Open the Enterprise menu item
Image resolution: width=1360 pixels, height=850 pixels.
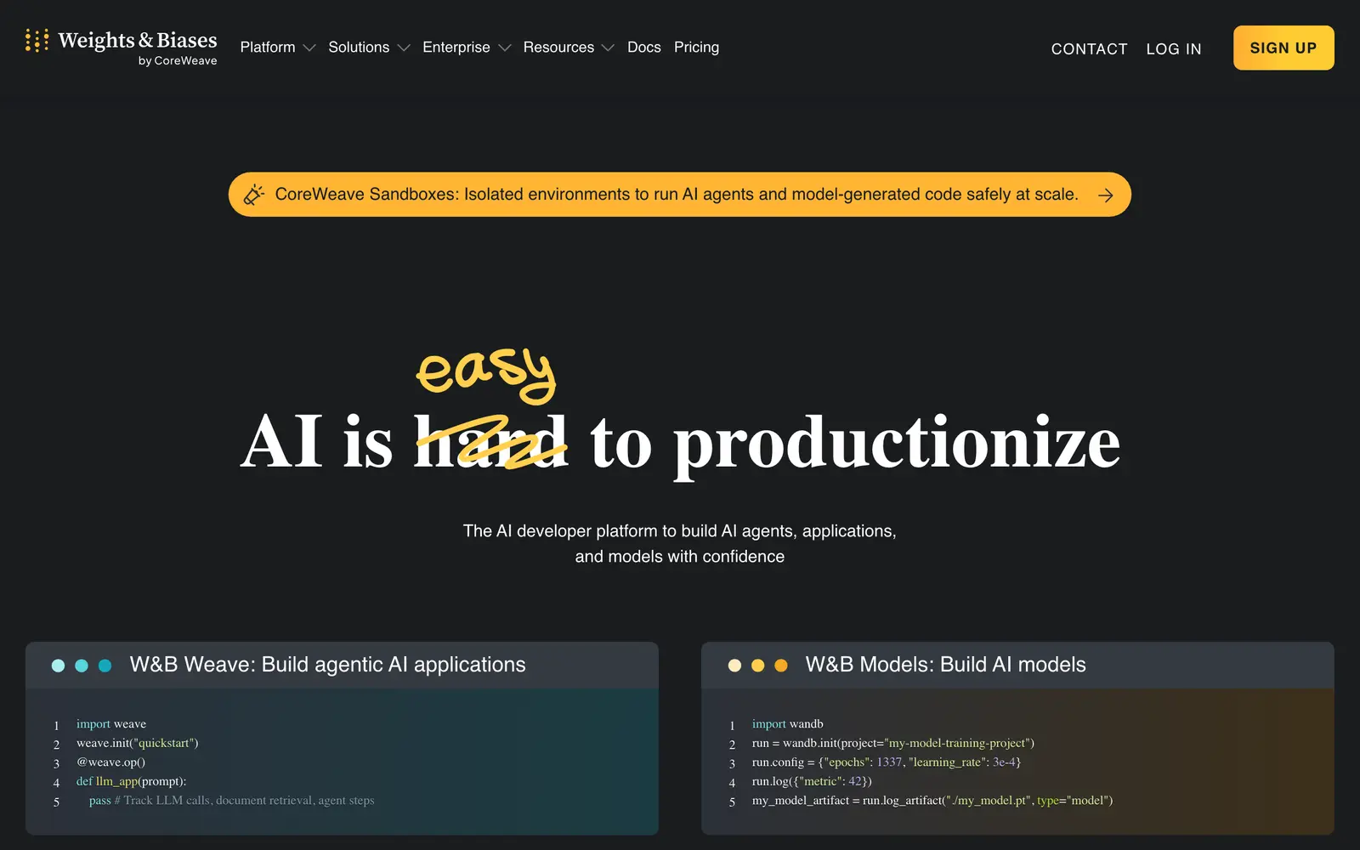click(x=456, y=48)
